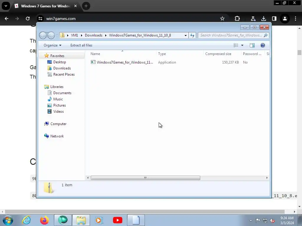Show hidden tray icons arrow

(x=251, y=220)
